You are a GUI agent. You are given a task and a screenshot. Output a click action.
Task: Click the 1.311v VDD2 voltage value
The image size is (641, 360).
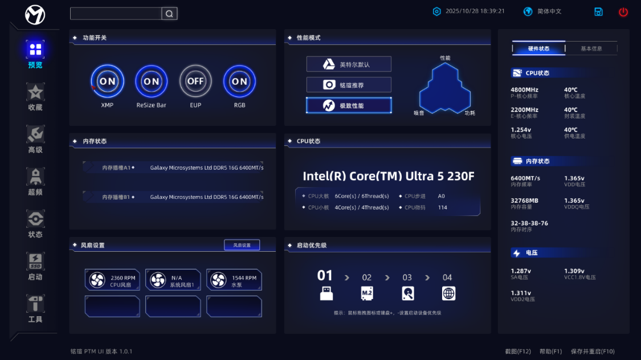[521, 293]
